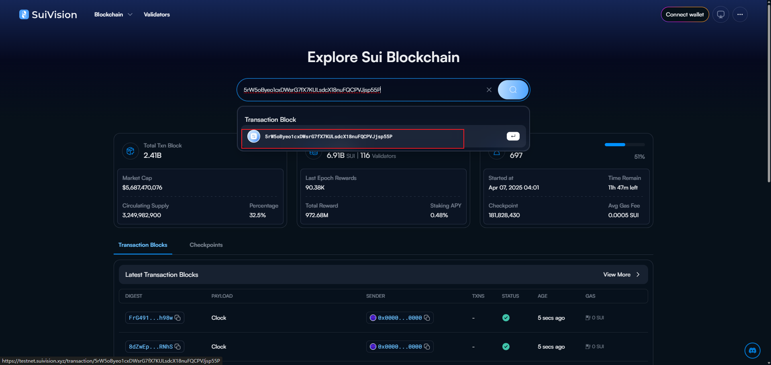771x365 pixels.
Task: Switch to the Checkpoints tab
Action: 206,245
